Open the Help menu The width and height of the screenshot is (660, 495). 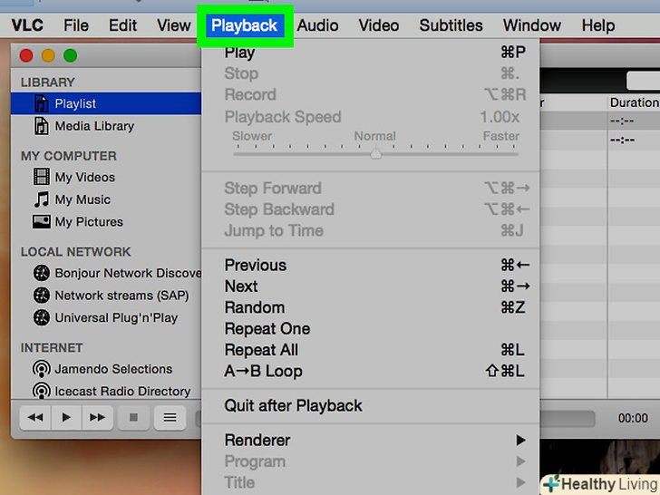point(598,25)
